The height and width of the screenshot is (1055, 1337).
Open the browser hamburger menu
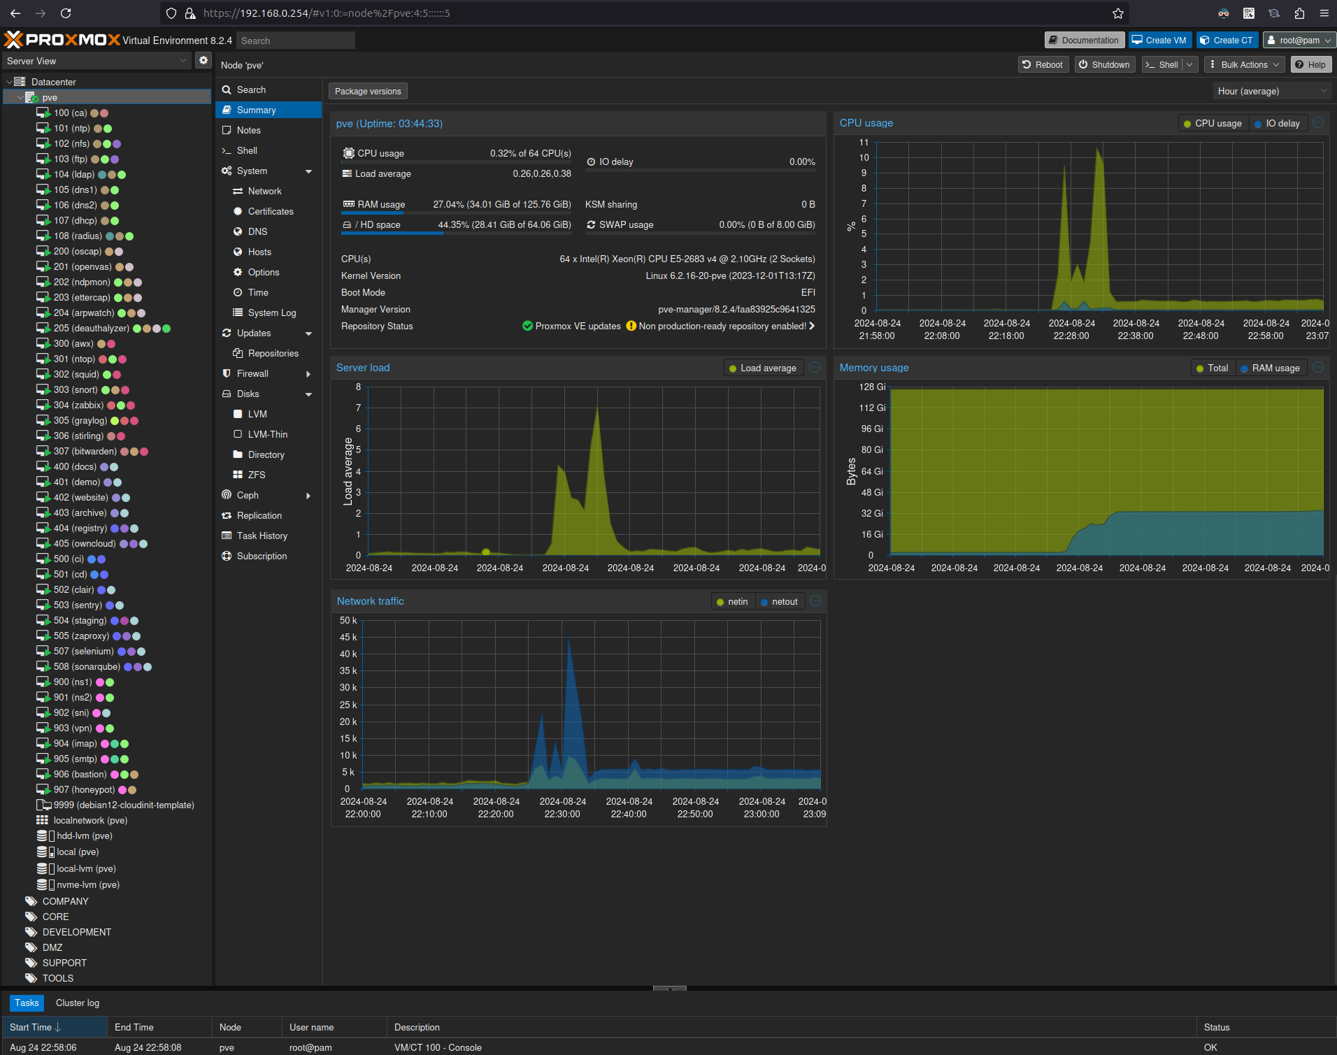pyautogui.click(x=1324, y=13)
